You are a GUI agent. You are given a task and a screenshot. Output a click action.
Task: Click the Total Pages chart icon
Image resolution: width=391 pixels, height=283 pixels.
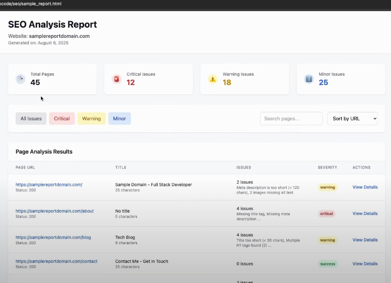click(20, 79)
